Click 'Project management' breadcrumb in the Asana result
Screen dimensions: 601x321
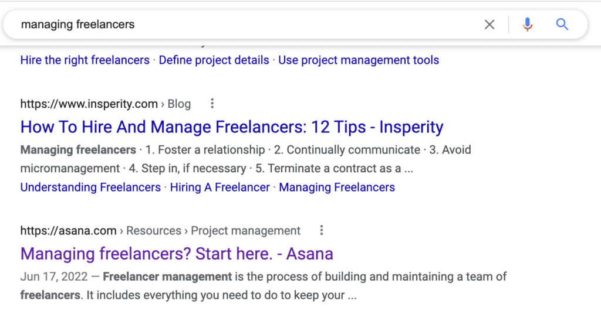[245, 230]
